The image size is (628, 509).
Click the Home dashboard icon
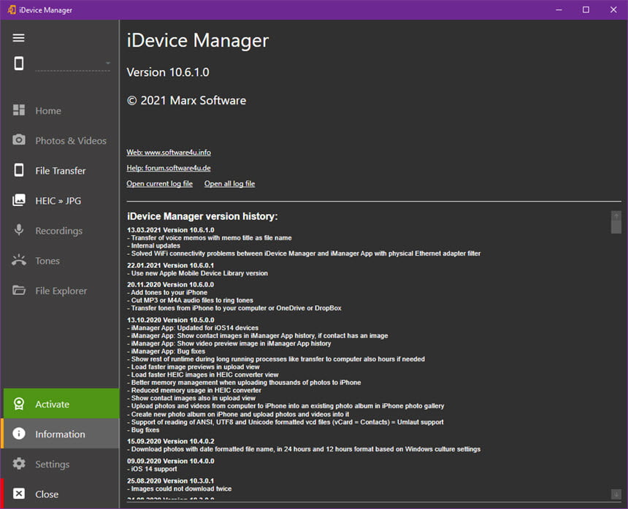18,110
